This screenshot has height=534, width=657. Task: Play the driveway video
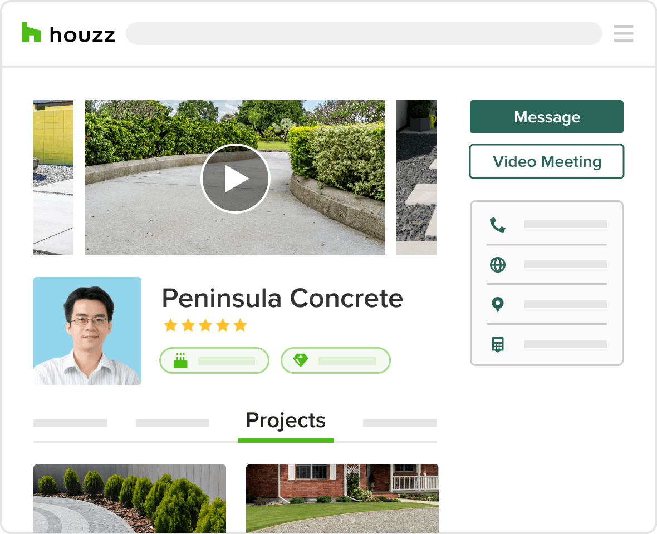[x=236, y=179]
